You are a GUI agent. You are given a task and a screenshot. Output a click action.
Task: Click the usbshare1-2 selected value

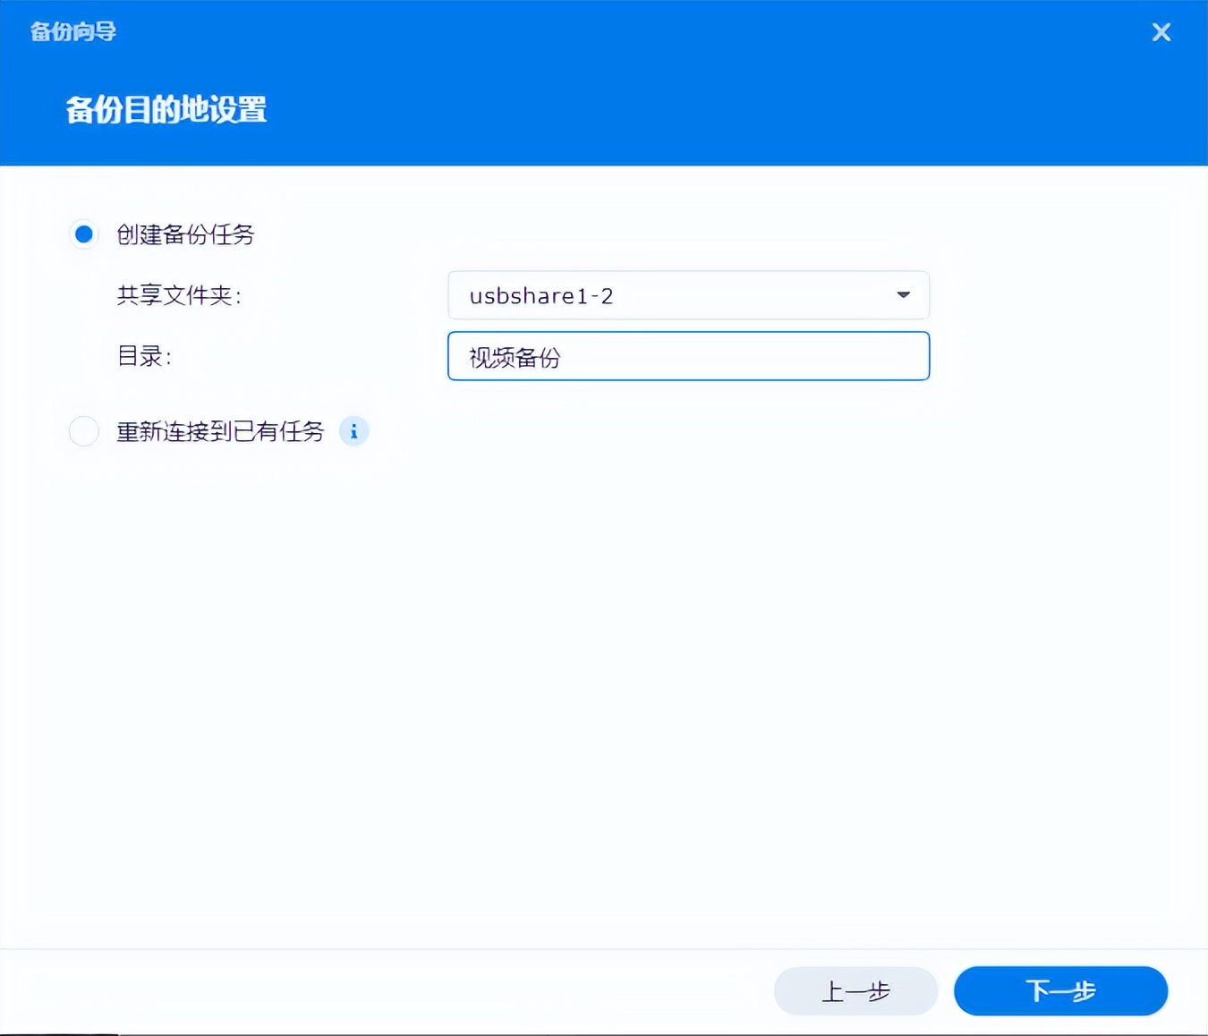(540, 295)
